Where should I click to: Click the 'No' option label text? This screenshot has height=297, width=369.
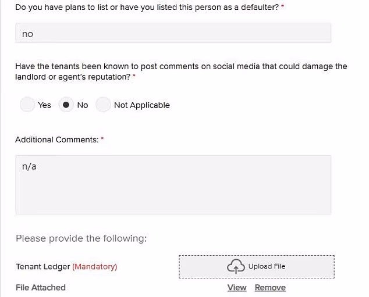(x=83, y=105)
